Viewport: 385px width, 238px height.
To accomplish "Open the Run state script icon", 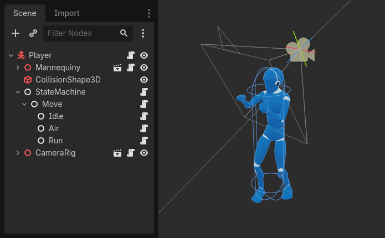I will click(x=144, y=141).
